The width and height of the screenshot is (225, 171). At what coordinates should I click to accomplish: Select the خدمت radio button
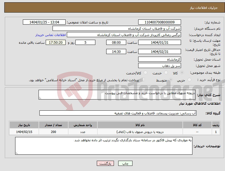(166, 73)
